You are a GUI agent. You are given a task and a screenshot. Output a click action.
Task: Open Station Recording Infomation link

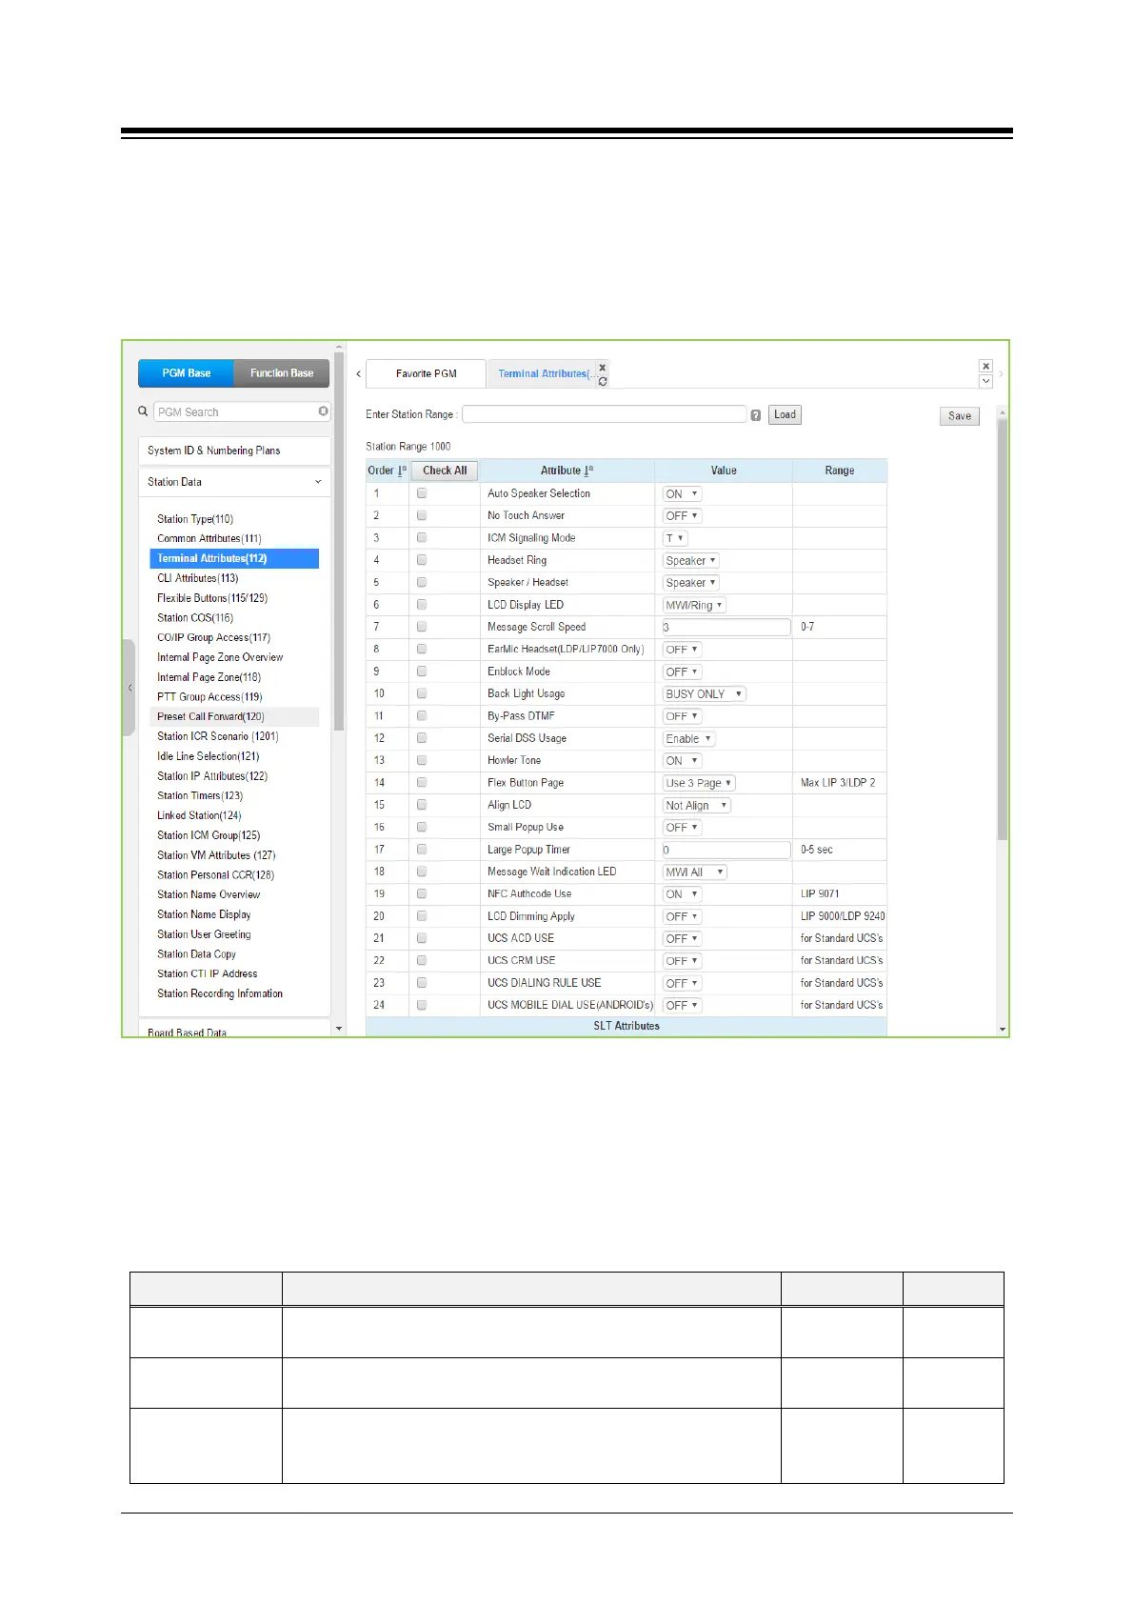(x=220, y=993)
